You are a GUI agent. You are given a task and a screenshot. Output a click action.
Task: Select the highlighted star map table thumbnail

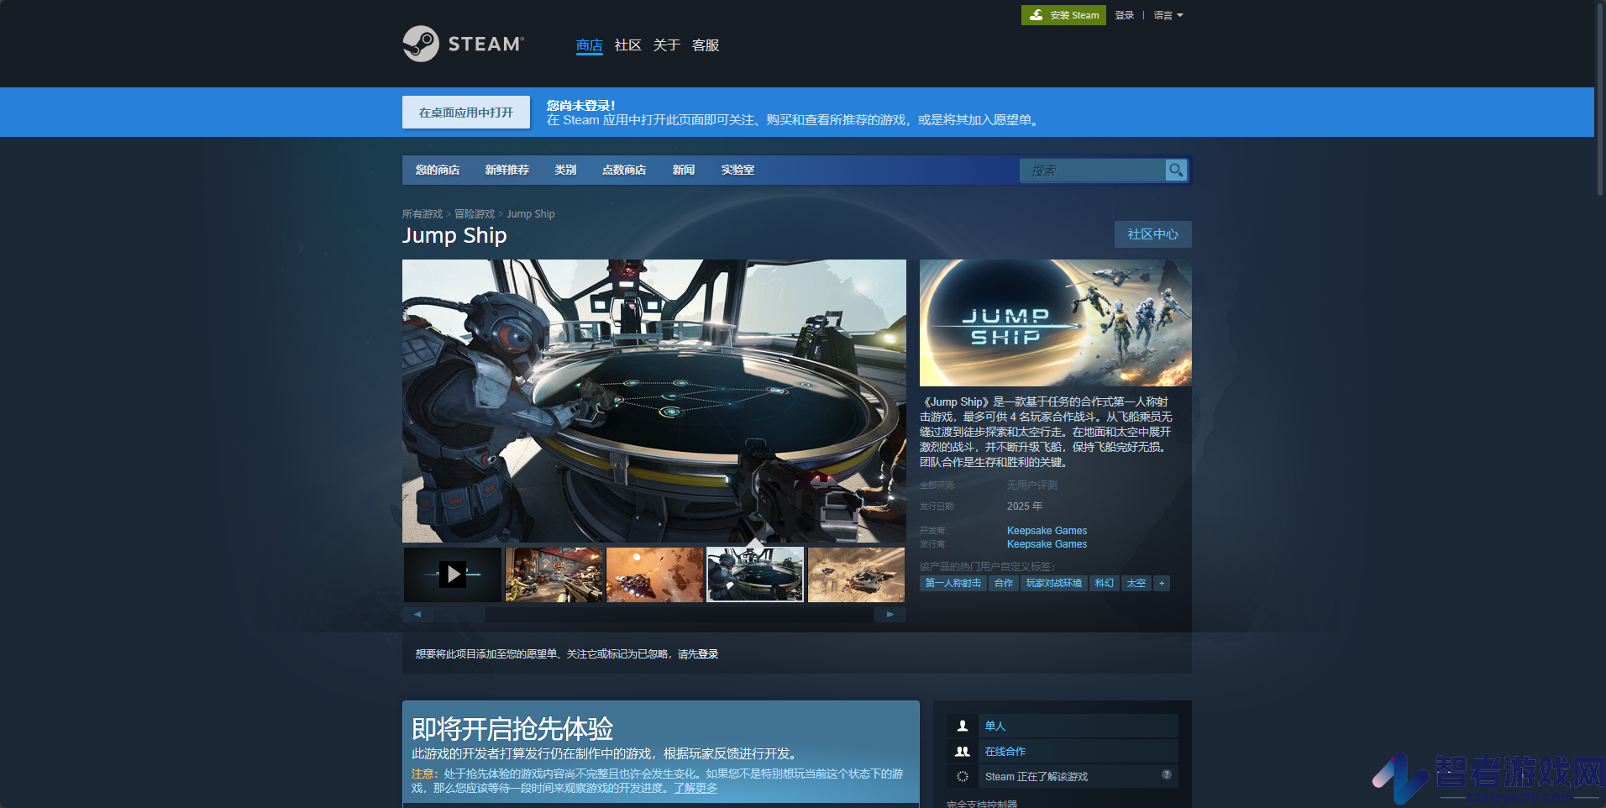(755, 575)
